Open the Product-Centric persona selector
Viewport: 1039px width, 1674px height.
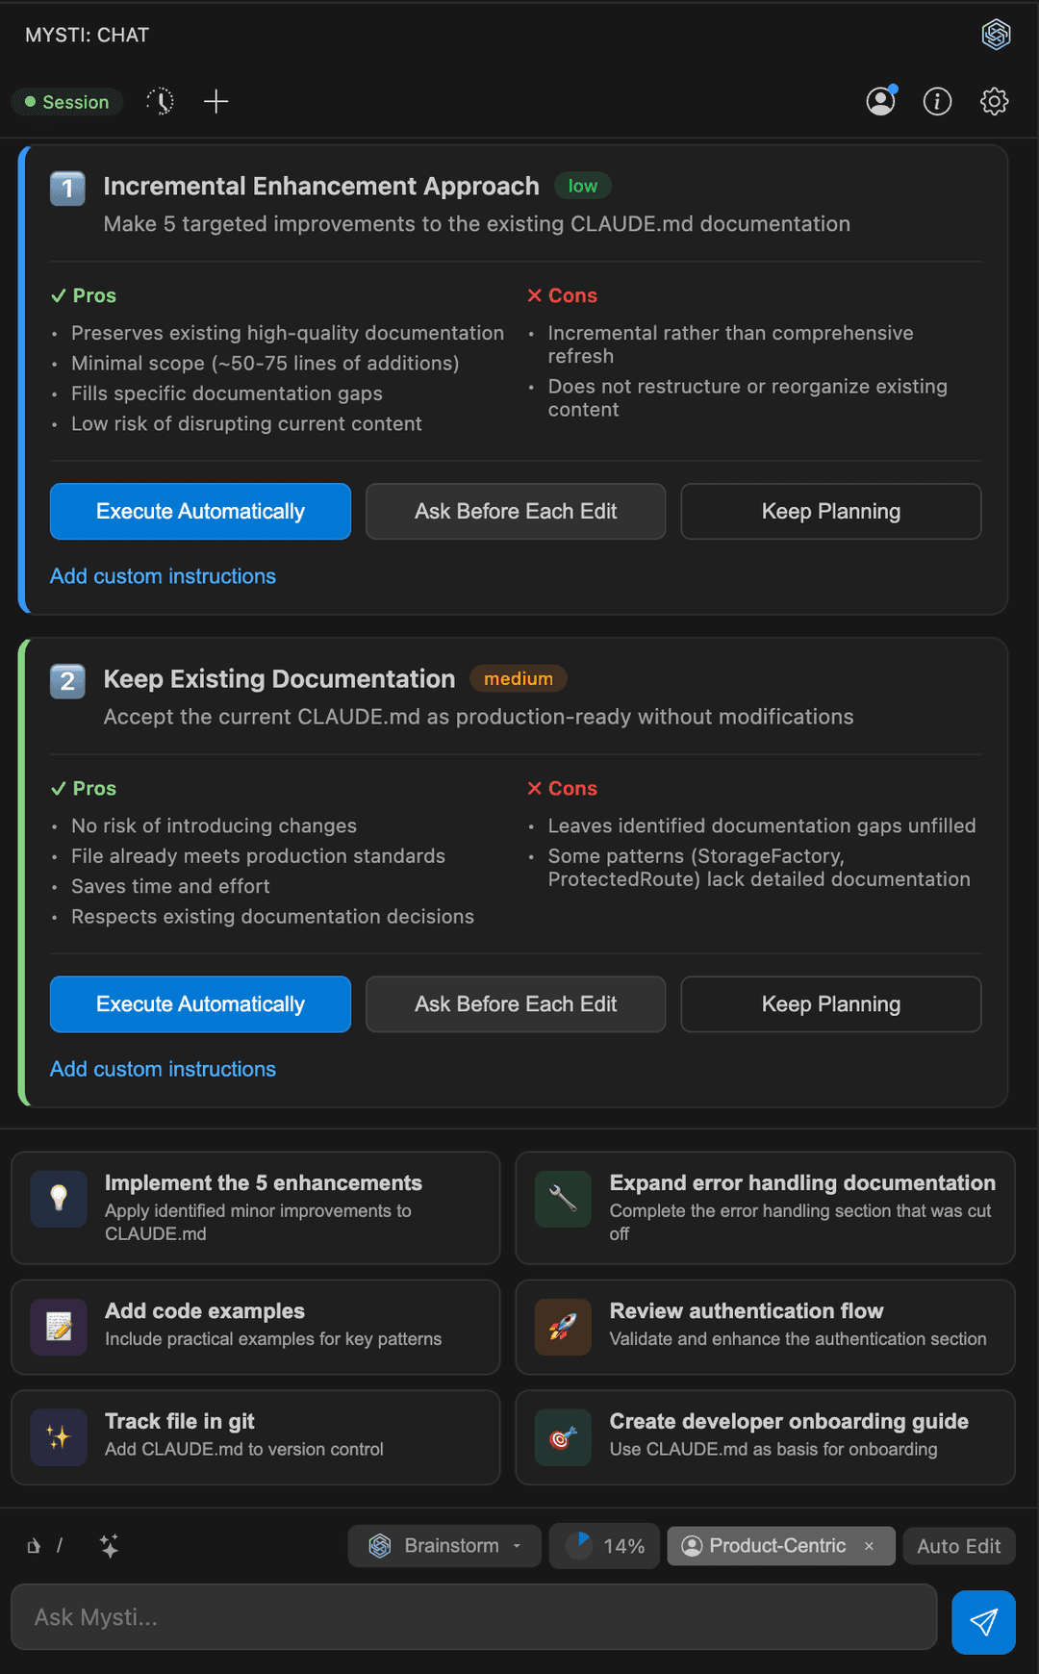pos(764,1546)
